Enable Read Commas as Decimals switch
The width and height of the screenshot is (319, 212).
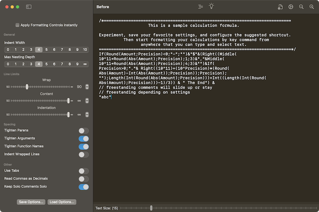pyautogui.click(x=84, y=179)
